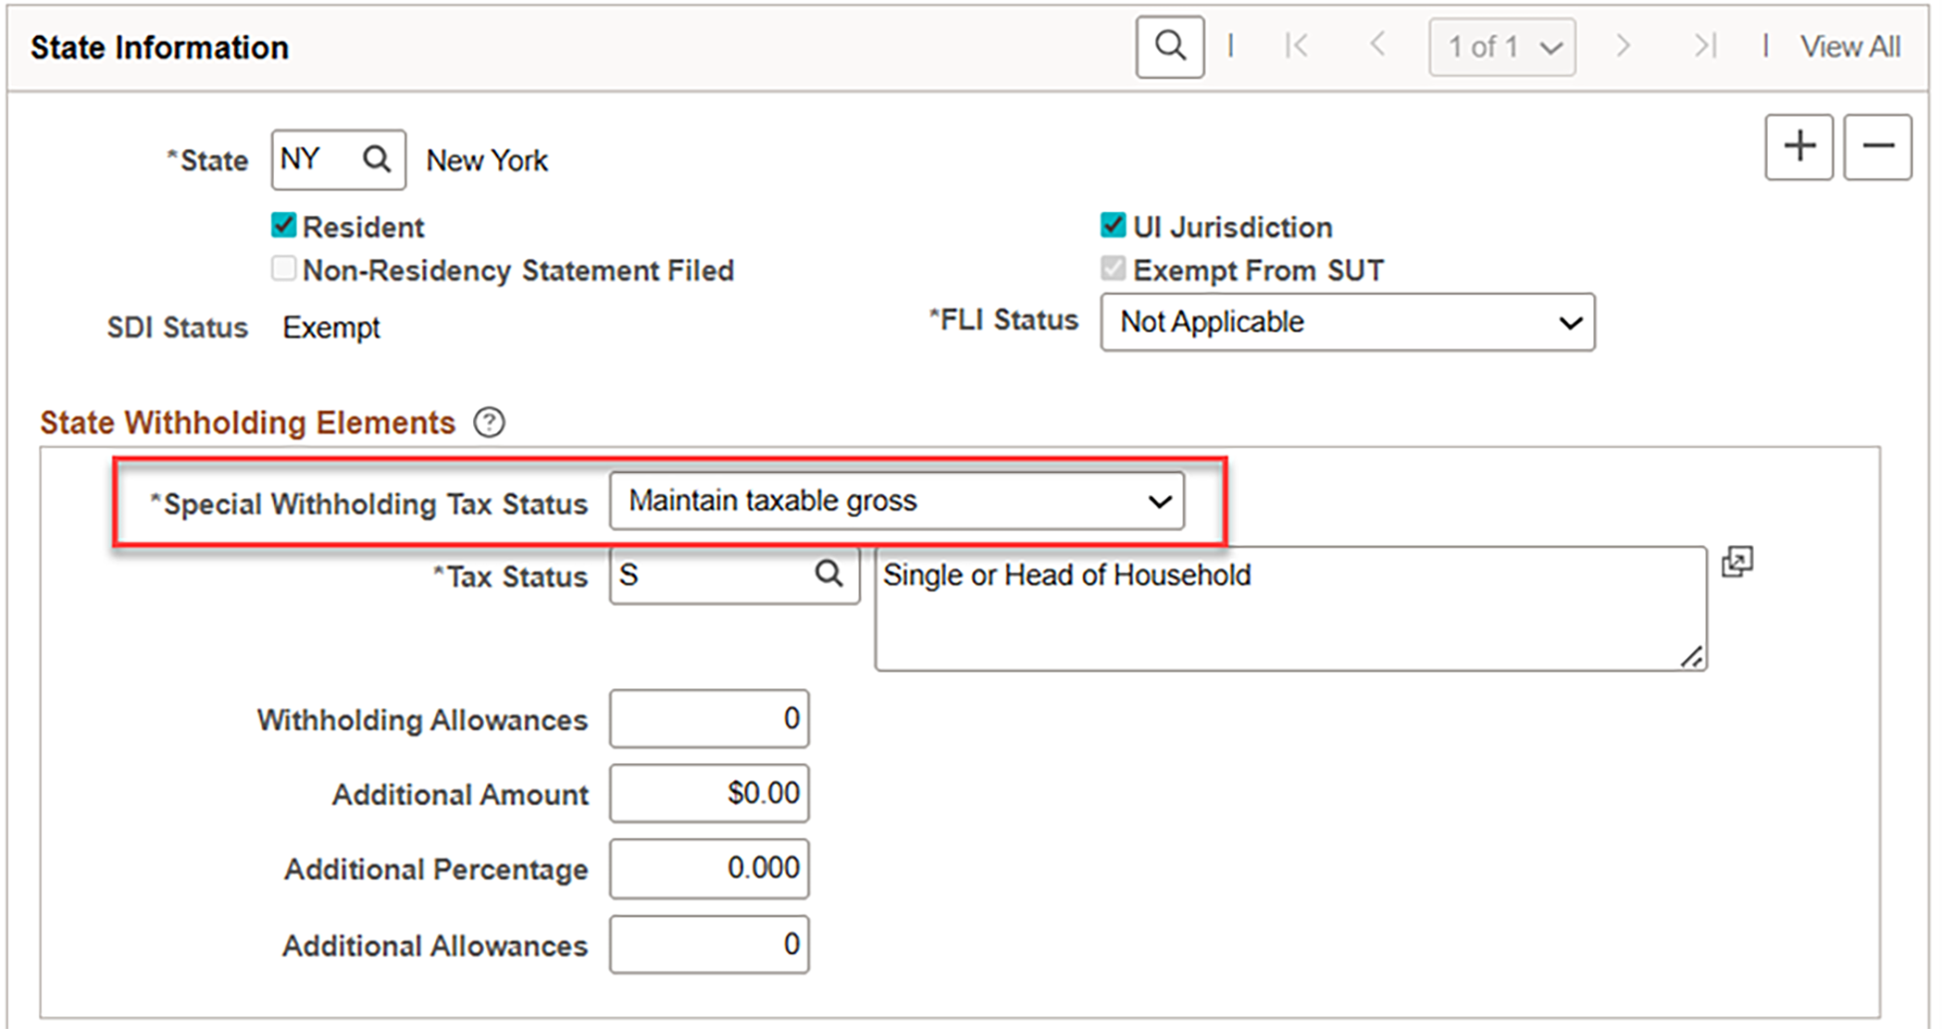Jump to the last record arrow
This screenshot has height=1029, width=1942.
point(1703,46)
